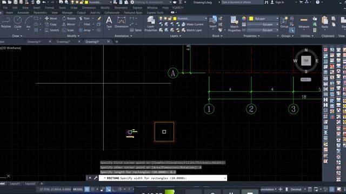Expand the Modify panel

74,36
